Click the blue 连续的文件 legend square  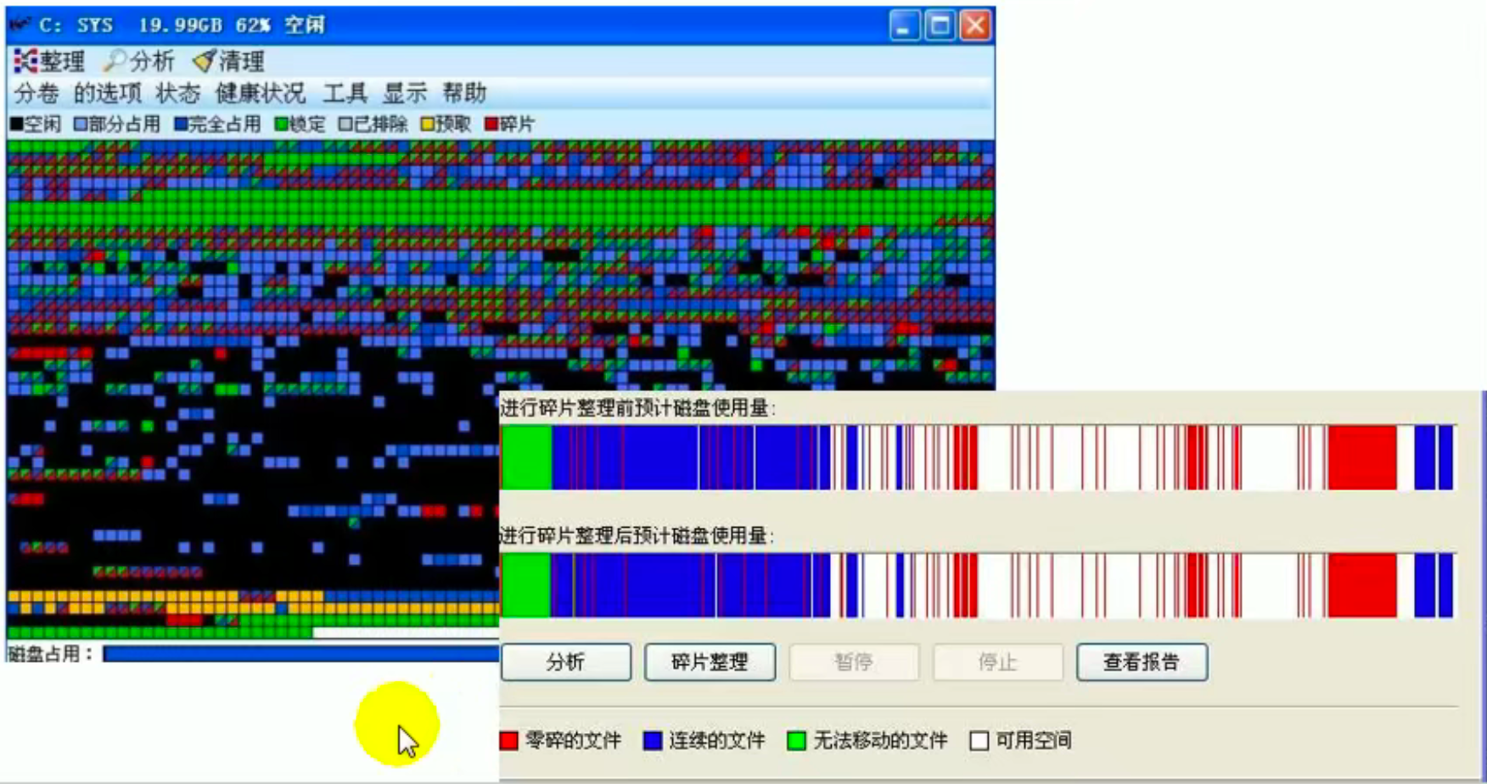click(x=653, y=741)
